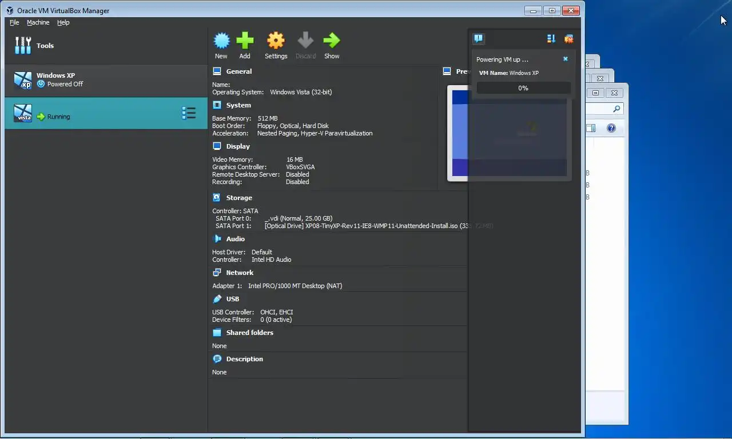Open the Storage settings heading link

[x=239, y=198]
